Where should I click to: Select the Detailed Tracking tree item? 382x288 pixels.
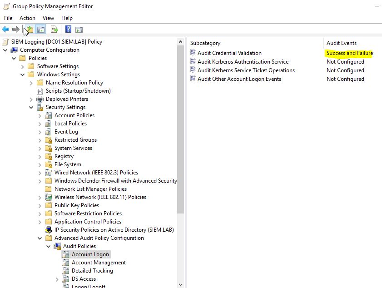coord(92,271)
